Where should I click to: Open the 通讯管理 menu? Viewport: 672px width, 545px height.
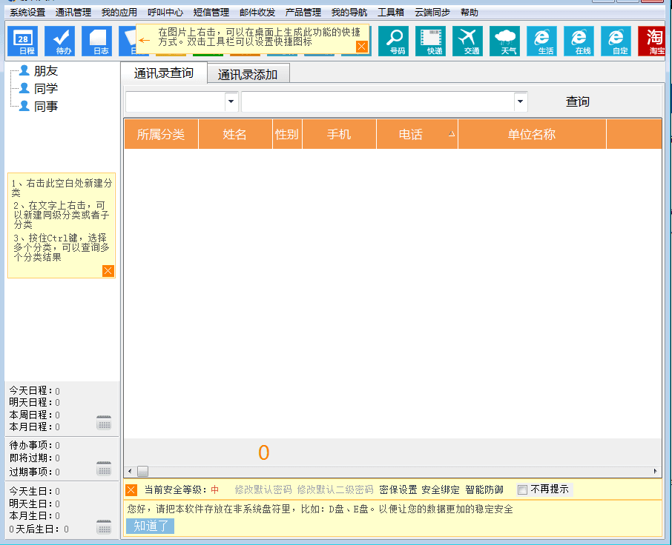pos(73,13)
